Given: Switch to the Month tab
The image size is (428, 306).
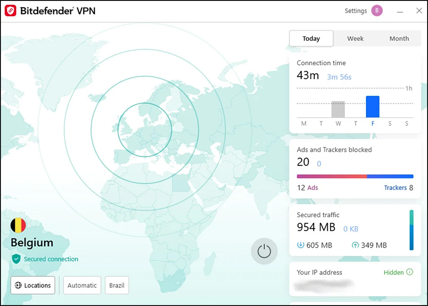Looking at the screenshot, I should [399, 38].
